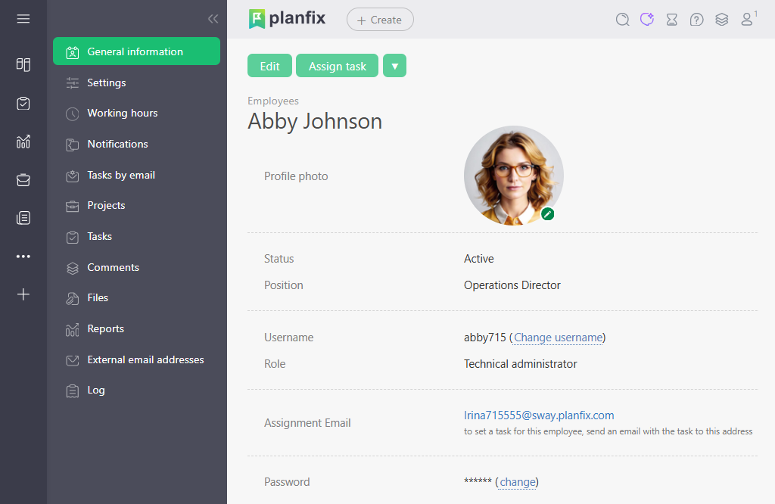Open the tasks checklist icon in left rail
The height and width of the screenshot is (504, 775).
point(23,103)
